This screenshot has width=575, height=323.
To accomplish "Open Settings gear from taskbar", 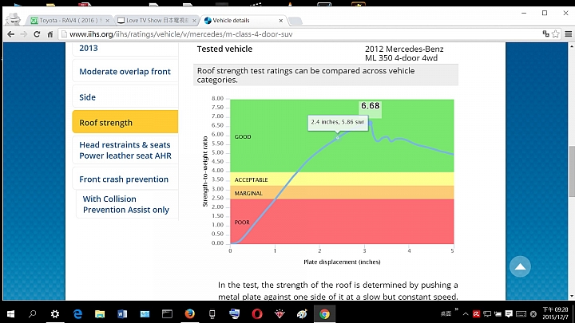I will coord(55,314).
